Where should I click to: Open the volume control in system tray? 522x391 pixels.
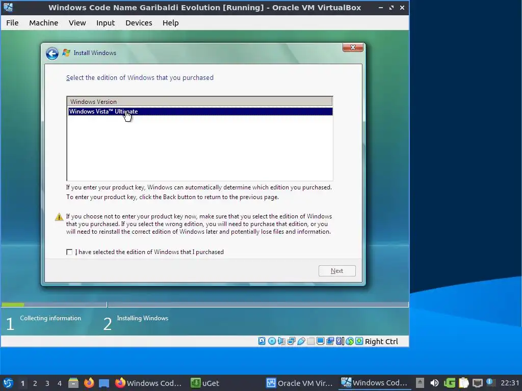[434, 383]
